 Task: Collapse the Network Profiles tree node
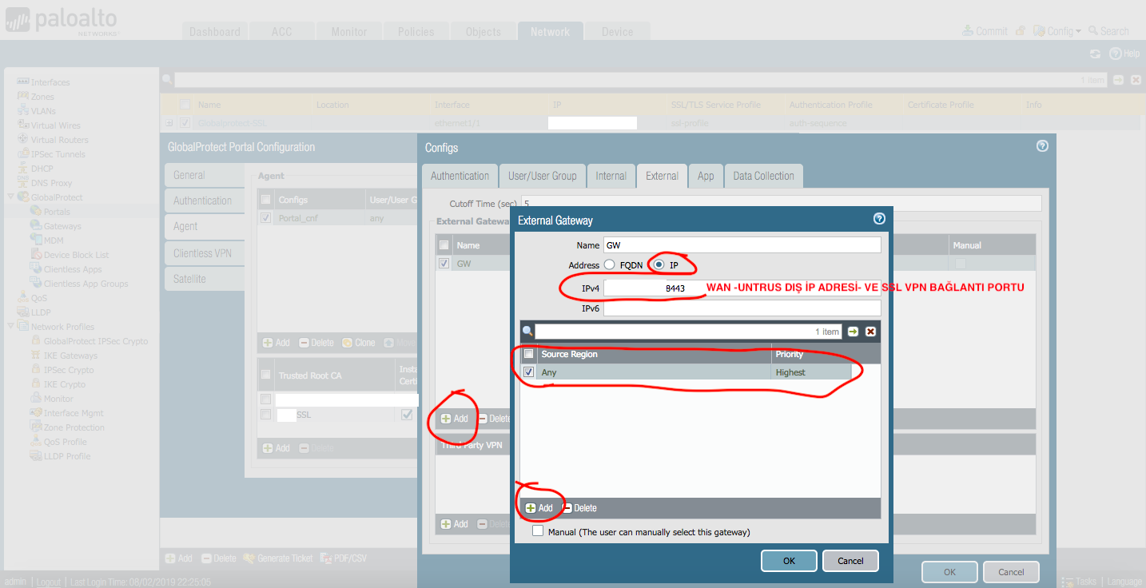[x=10, y=327]
